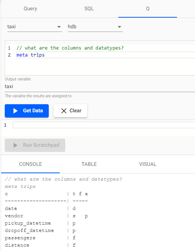Click the 'dropoff_datetime' console row

(x=40, y=231)
